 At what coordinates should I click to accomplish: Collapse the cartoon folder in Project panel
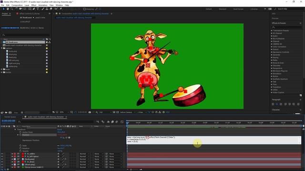click(x=1, y=48)
